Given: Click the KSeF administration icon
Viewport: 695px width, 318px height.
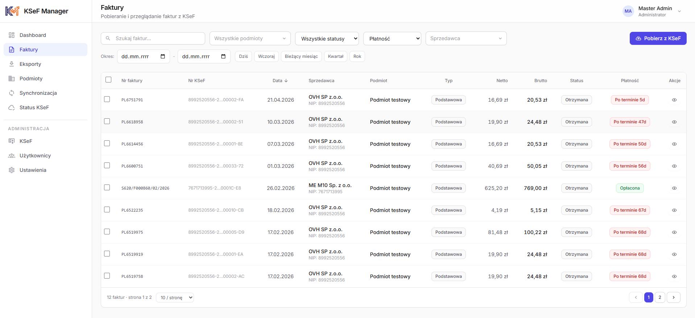Looking at the screenshot, I should [12, 141].
